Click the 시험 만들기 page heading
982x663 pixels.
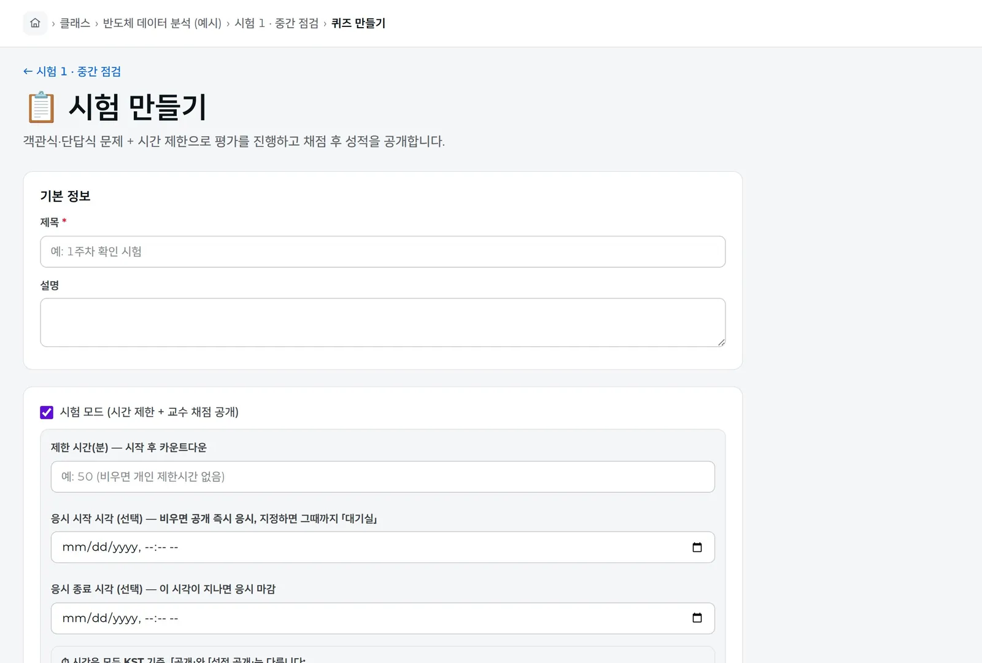137,107
